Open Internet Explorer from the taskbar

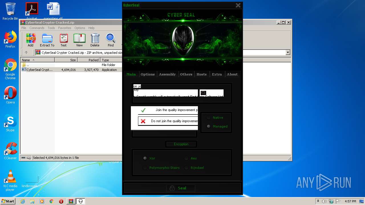(23, 201)
